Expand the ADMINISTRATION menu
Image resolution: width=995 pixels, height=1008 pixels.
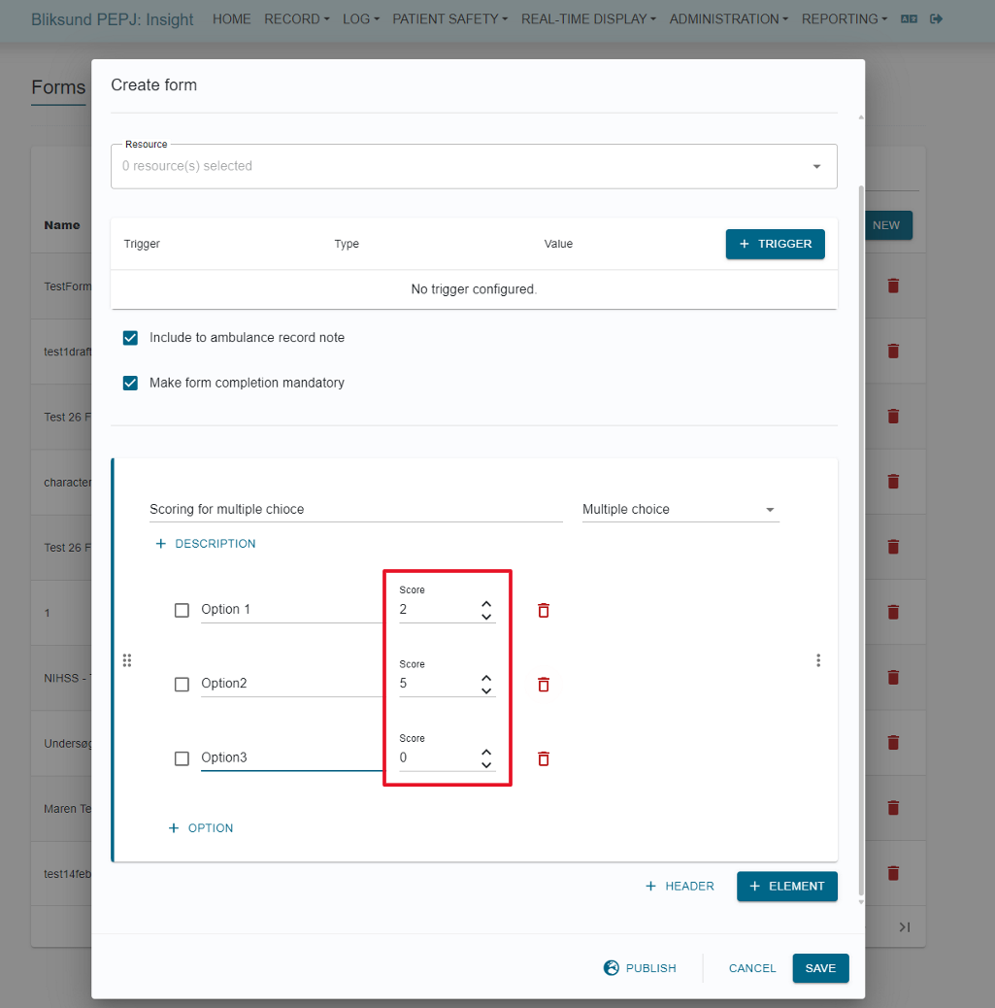coord(728,19)
